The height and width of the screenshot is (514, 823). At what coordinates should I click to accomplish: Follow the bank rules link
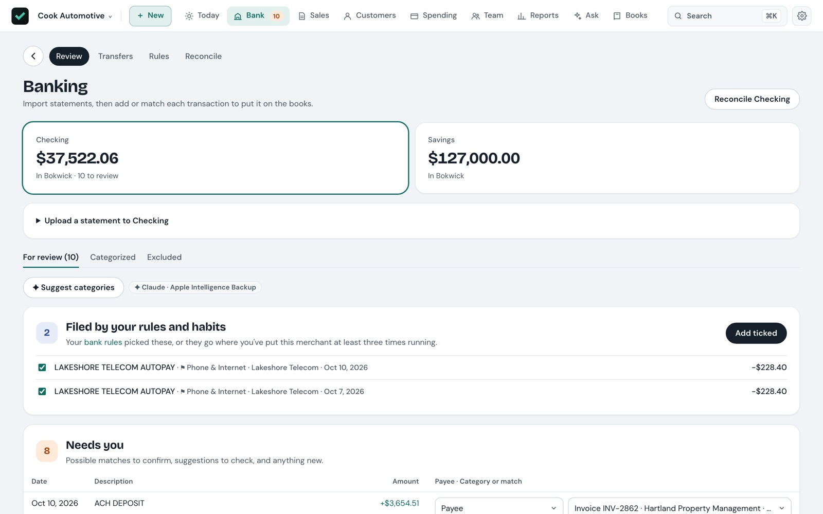(x=103, y=342)
